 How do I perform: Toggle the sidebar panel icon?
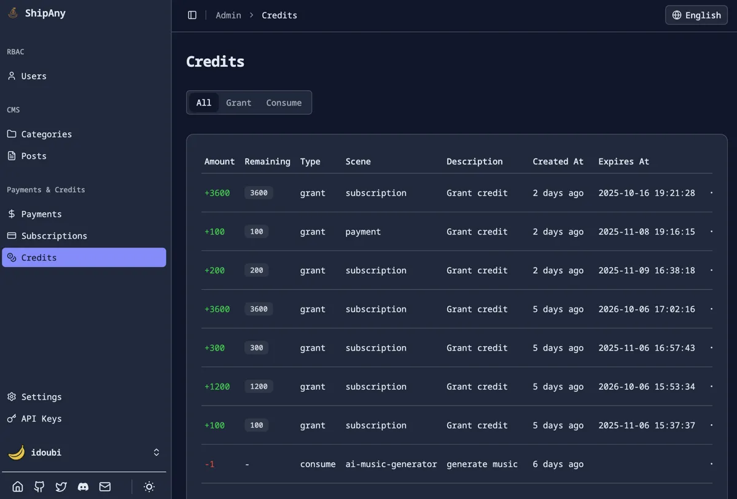tap(192, 15)
